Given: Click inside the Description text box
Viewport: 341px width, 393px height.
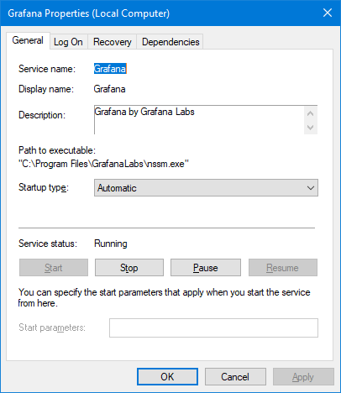Looking at the screenshot, I should (x=199, y=120).
